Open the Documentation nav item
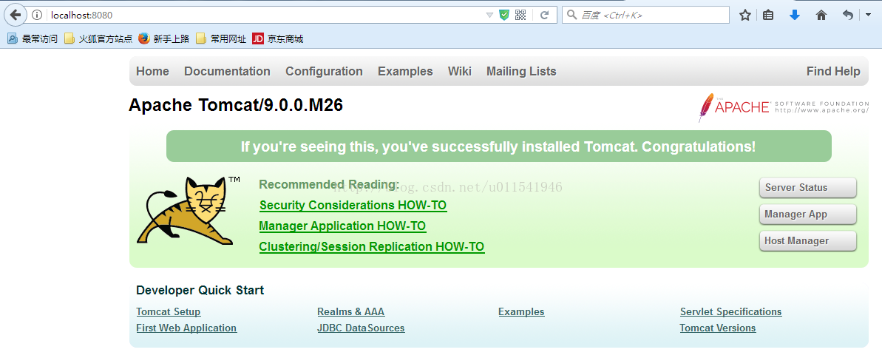The image size is (882, 358). (227, 72)
